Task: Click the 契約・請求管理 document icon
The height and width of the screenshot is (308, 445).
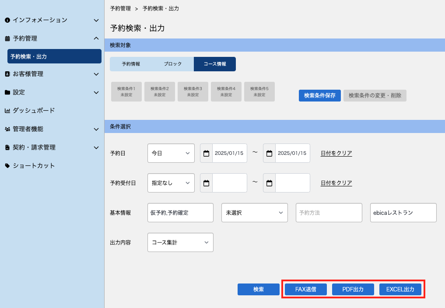Action: 7,147
